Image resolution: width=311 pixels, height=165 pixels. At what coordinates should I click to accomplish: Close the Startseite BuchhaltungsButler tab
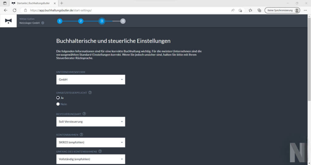[x=55, y=3]
